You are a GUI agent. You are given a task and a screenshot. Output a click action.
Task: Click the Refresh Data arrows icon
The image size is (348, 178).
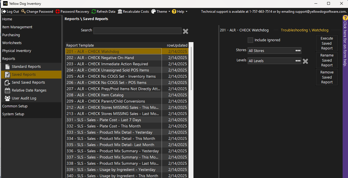94,12
